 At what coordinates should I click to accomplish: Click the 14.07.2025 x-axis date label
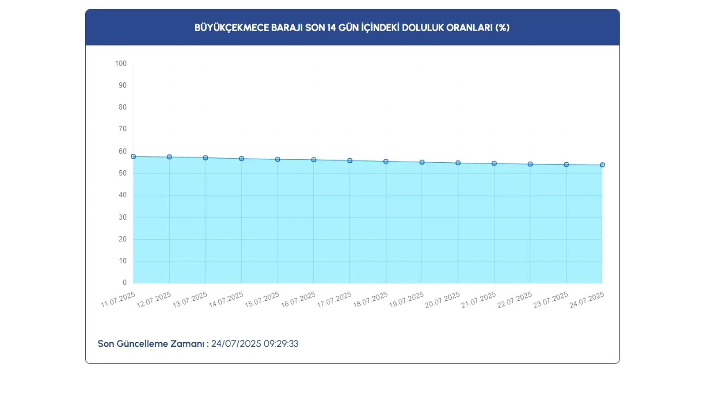(x=226, y=300)
